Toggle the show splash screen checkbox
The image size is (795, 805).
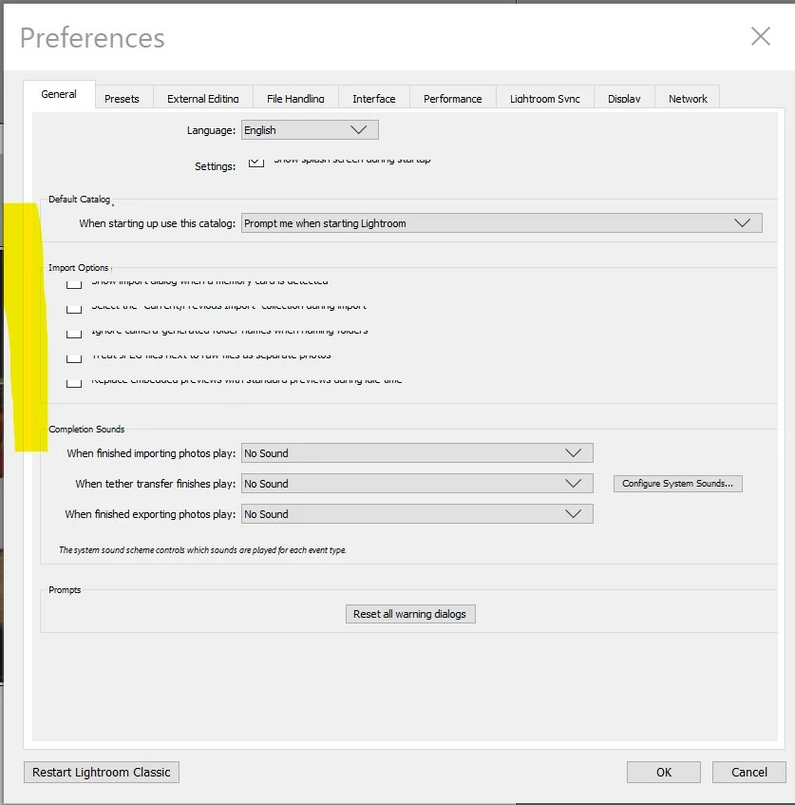tap(256, 163)
